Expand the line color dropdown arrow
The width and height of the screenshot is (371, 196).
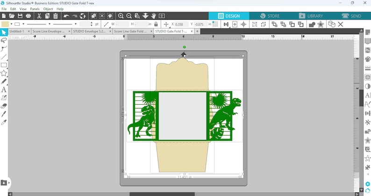pos(23,24)
